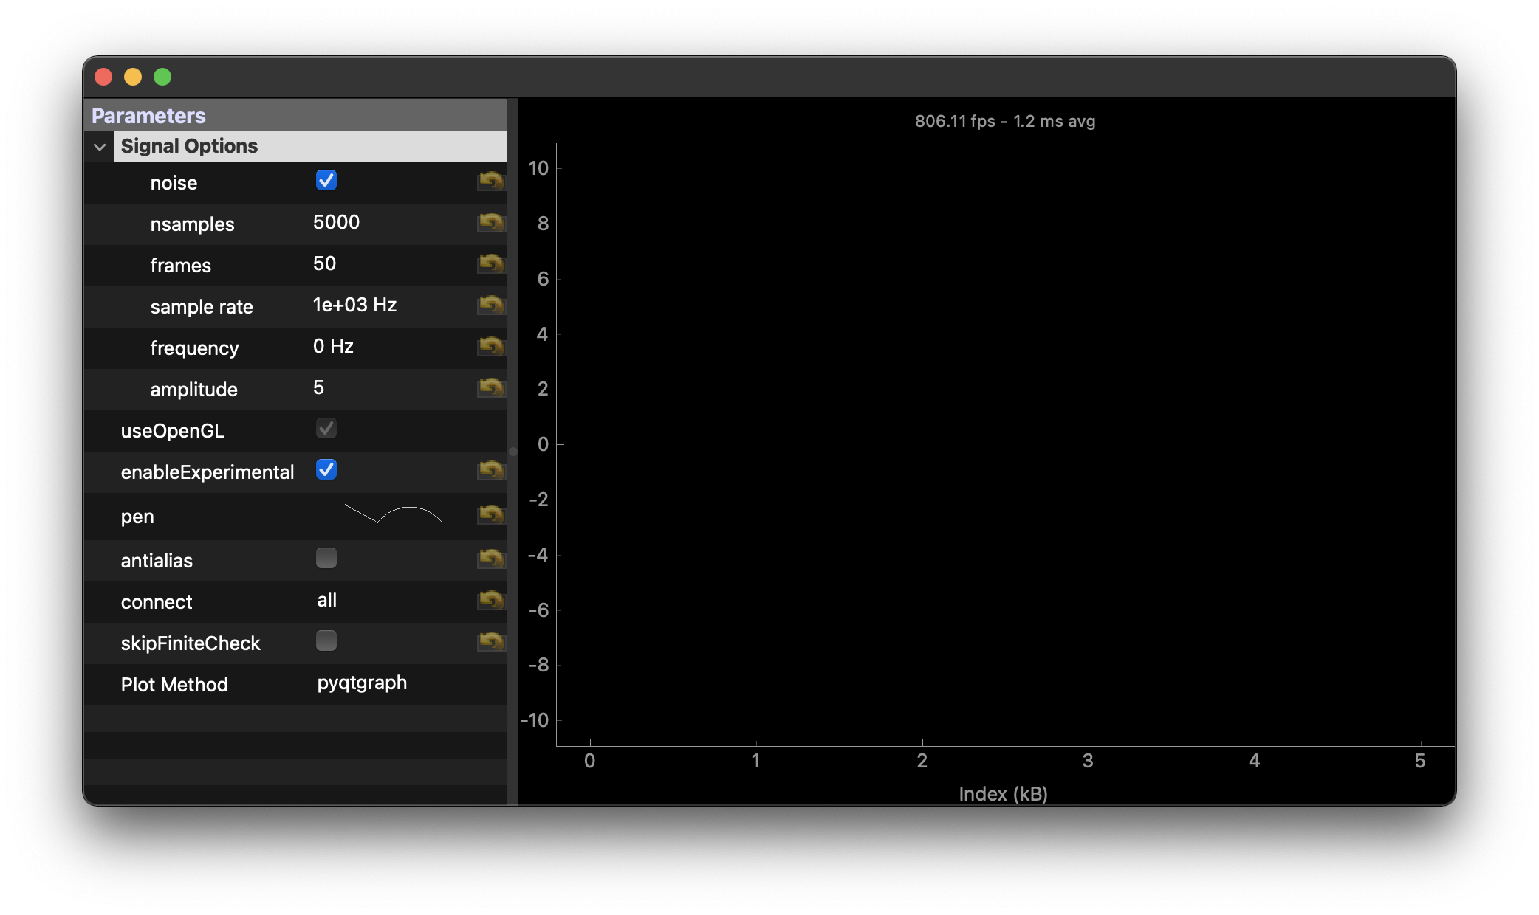Reset the noise parameter to default

click(491, 182)
